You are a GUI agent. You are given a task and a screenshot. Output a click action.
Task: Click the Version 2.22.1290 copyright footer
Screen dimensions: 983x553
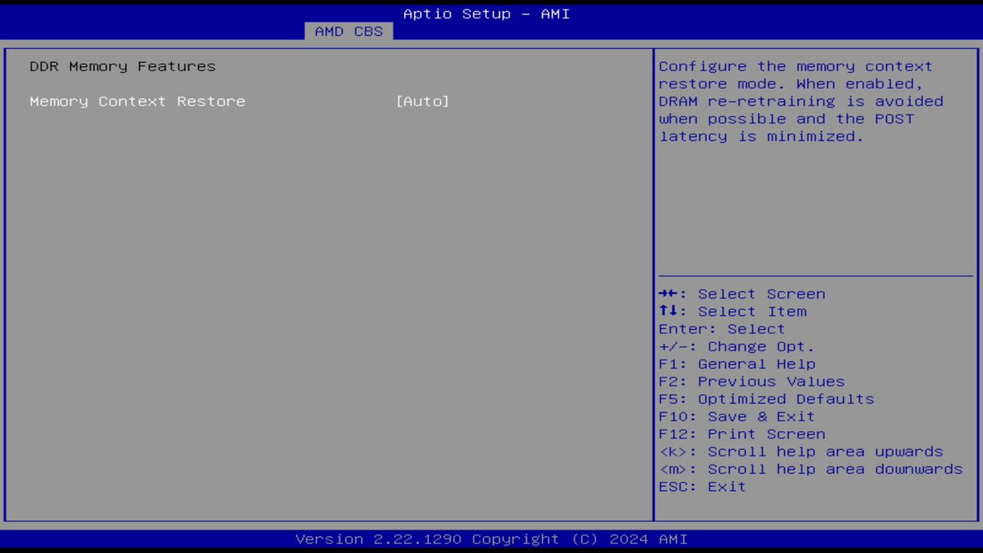(x=491, y=539)
